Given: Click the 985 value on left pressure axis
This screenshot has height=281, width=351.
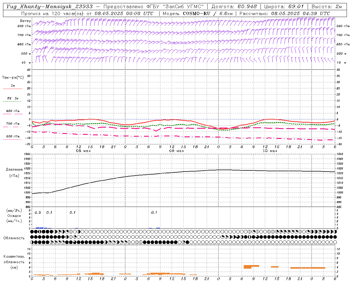Looking at the screenshot, I should (x=28, y=207).
